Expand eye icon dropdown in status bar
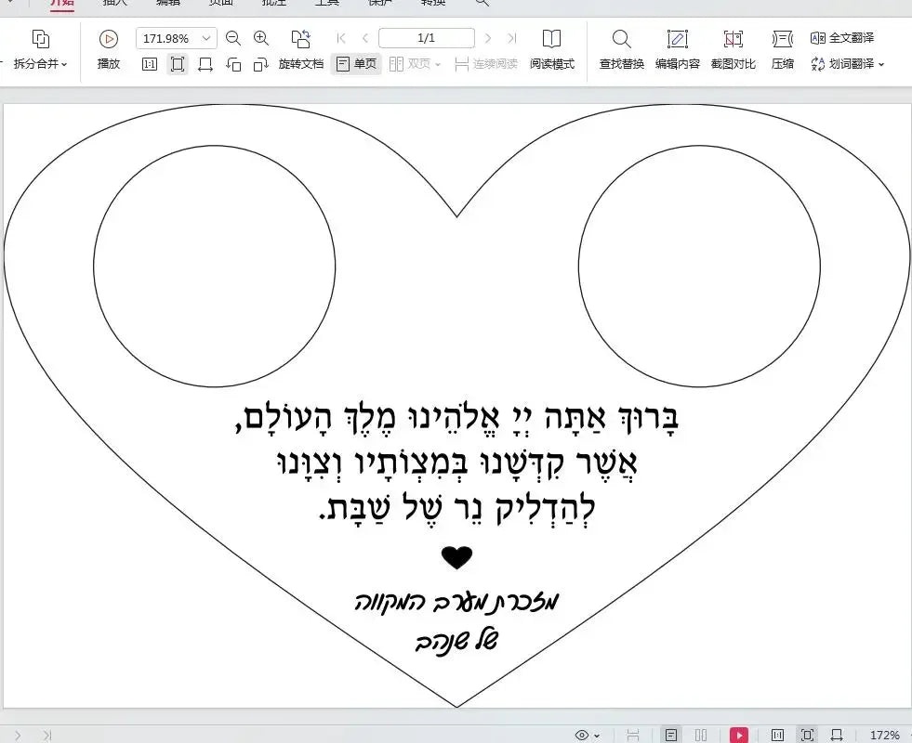 [x=597, y=736]
